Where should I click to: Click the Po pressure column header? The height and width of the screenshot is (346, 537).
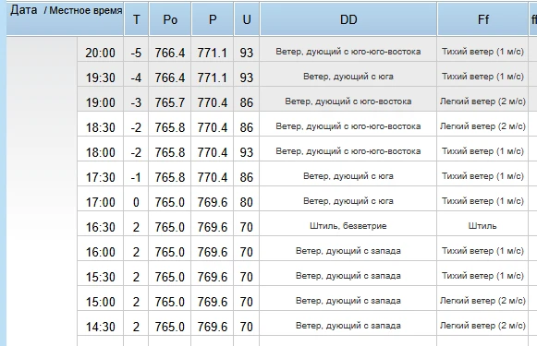(170, 19)
